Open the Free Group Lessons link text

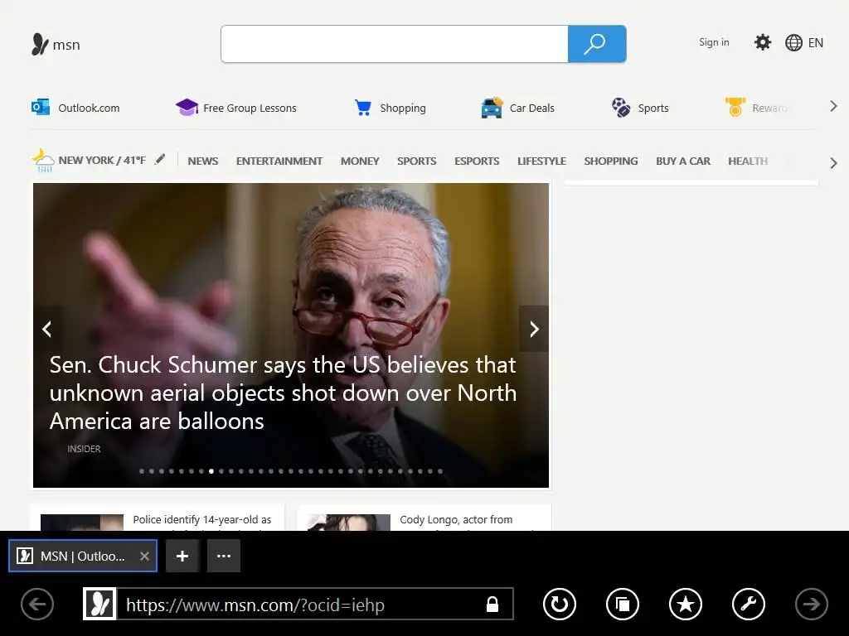tap(250, 108)
